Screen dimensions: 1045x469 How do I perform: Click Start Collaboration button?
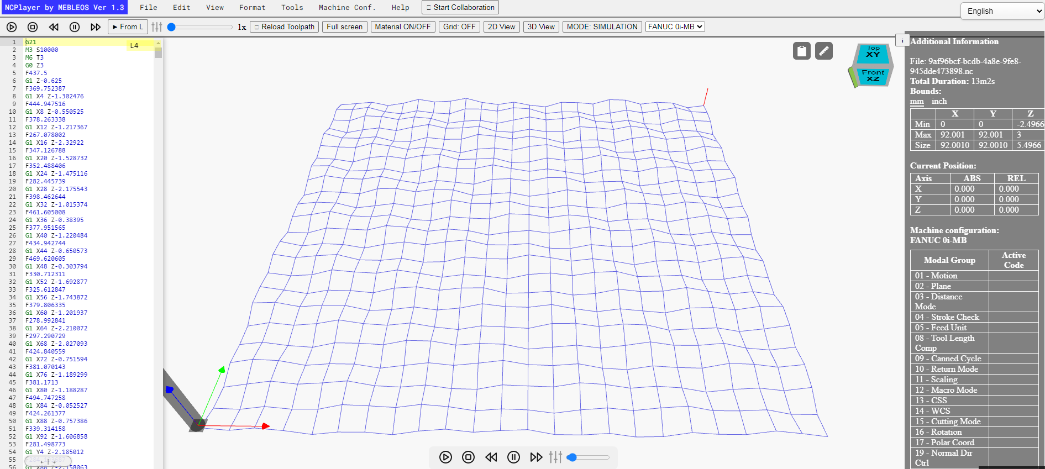[x=460, y=7]
